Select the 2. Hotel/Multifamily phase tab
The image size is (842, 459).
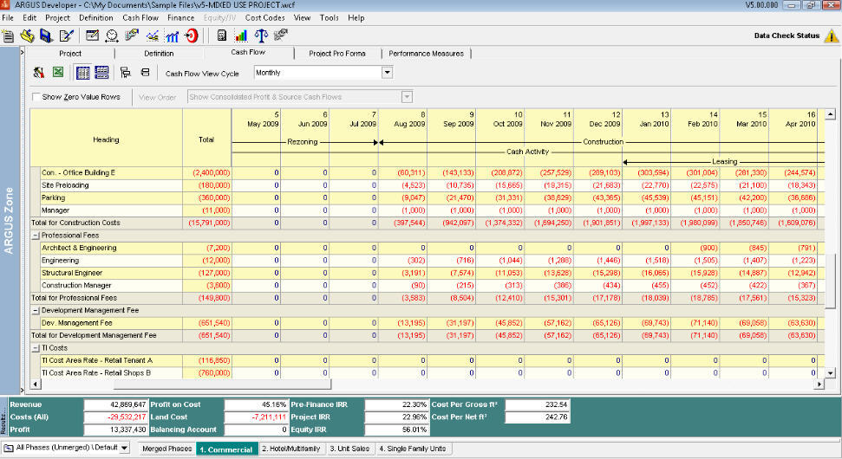coord(291,449)
